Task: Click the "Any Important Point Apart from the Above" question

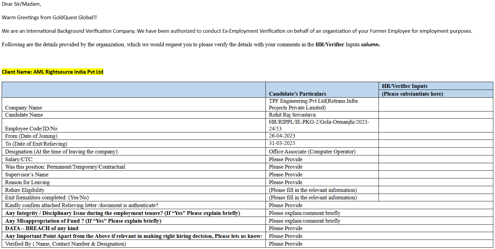Action: [x=134, y=236]
